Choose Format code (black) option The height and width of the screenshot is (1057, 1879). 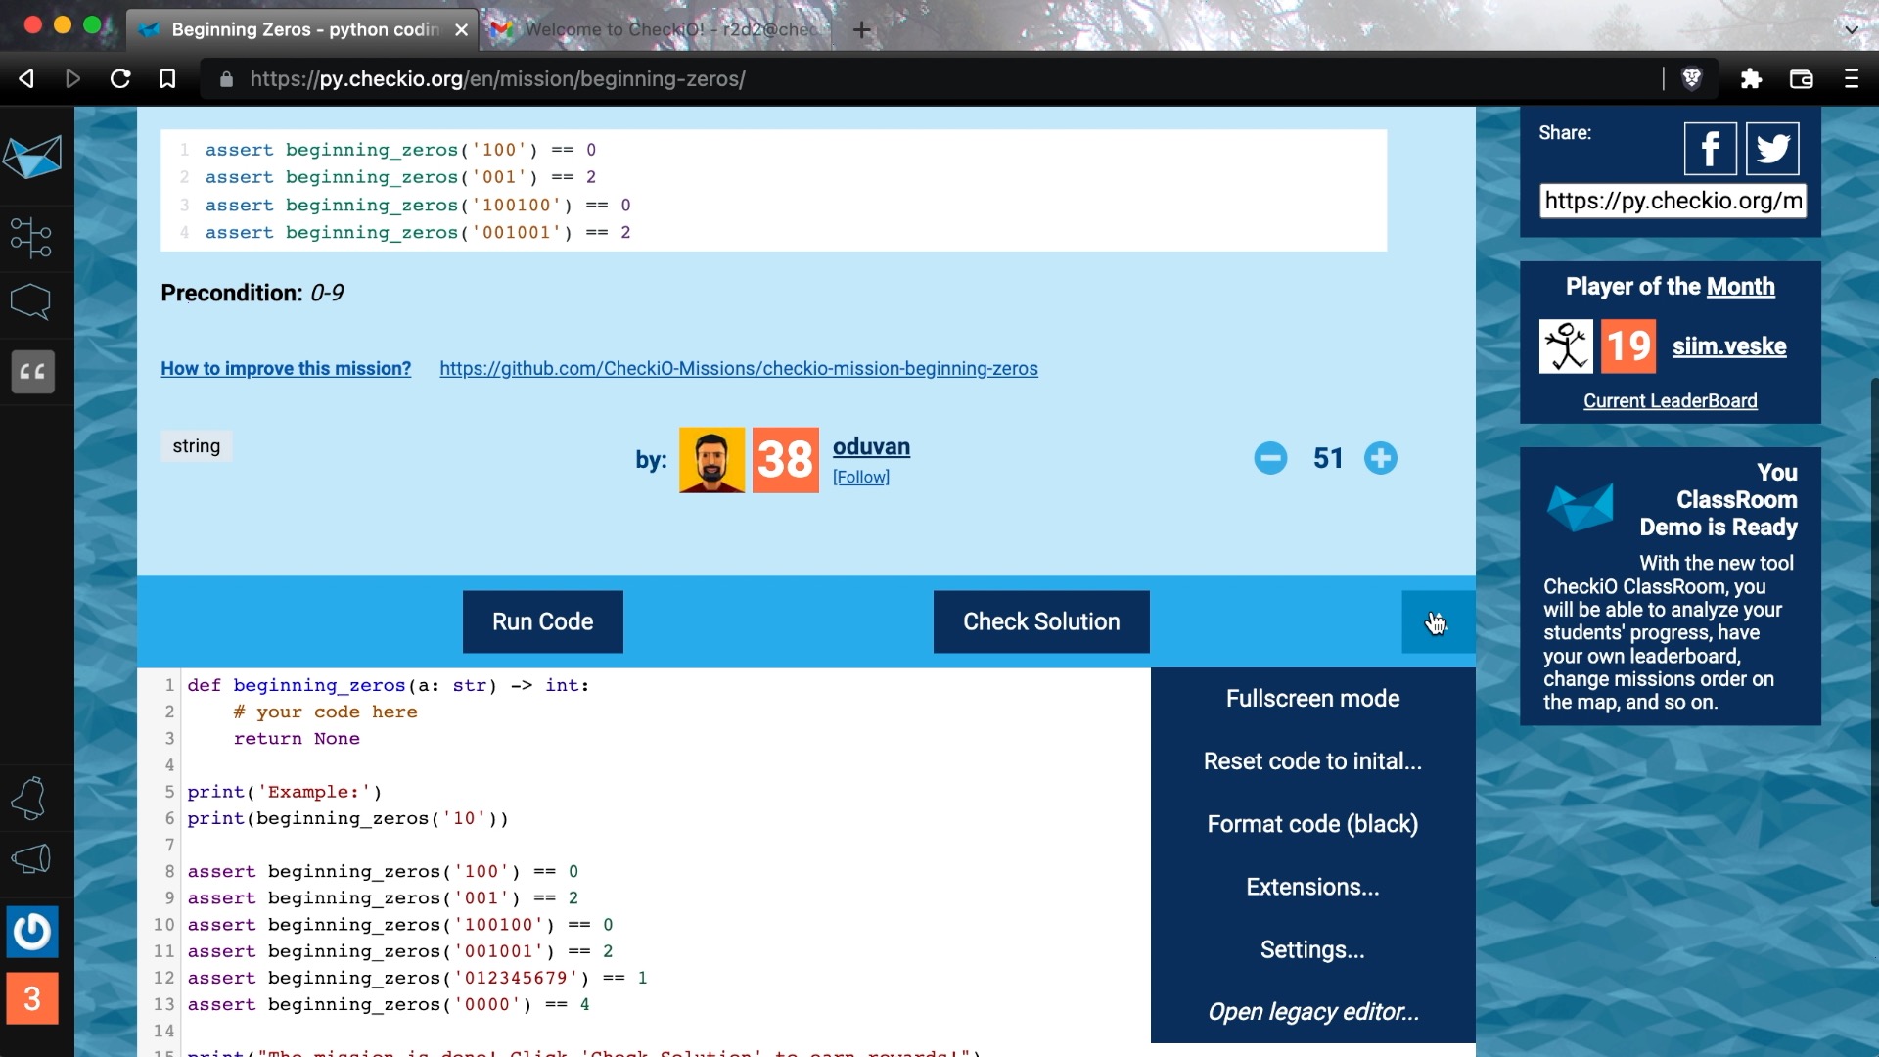(1312, 824)
